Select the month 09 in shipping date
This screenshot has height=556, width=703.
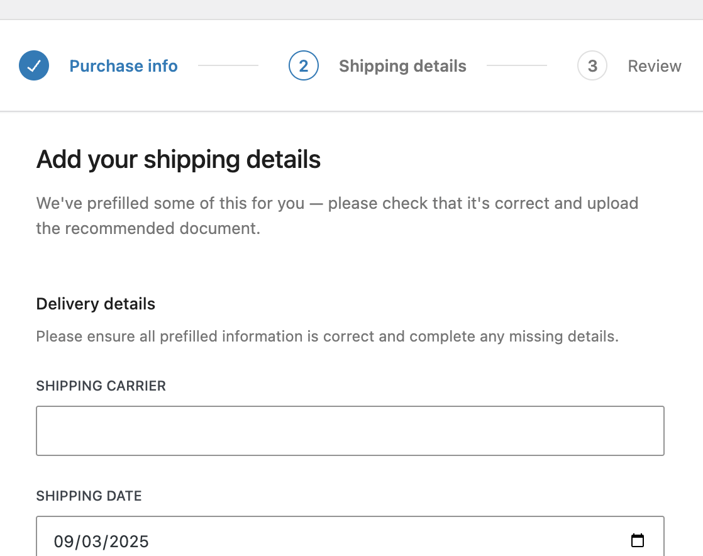tap(64, 542)
